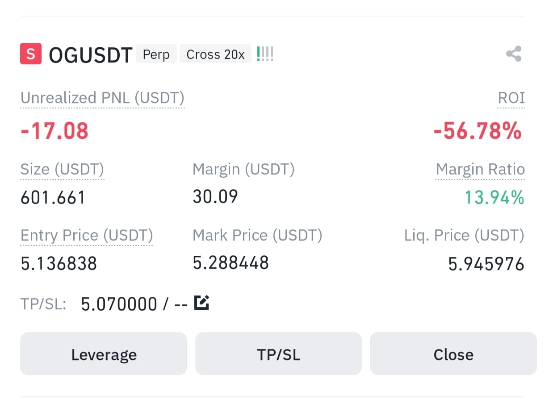Tap the 5.945976 liquidation price value
545x399 pixels.
(486, 264)
